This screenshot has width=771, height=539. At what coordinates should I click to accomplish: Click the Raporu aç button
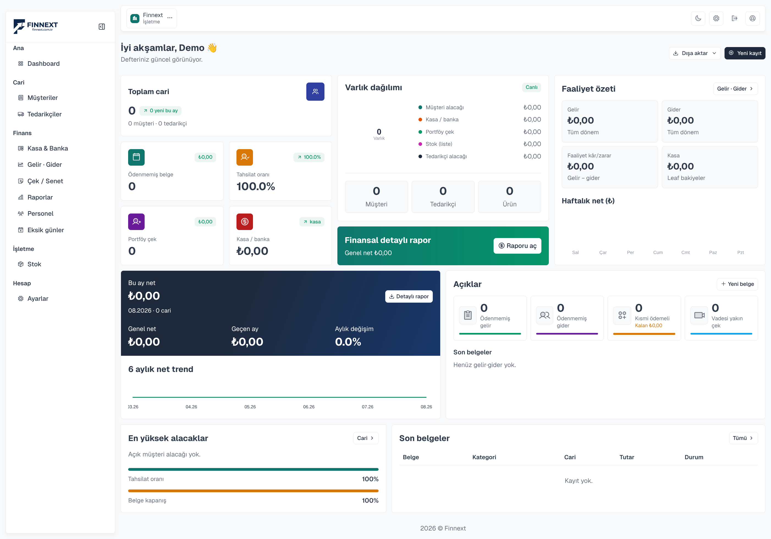coord(517,246)
